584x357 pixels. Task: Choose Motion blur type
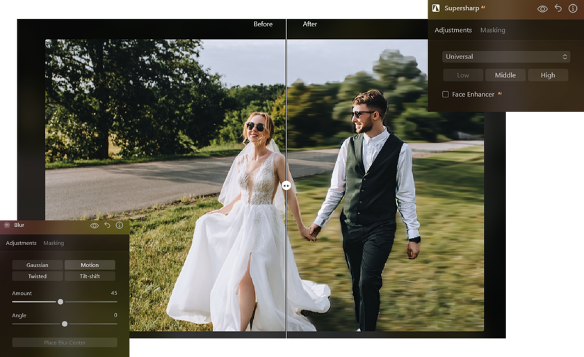90,265
